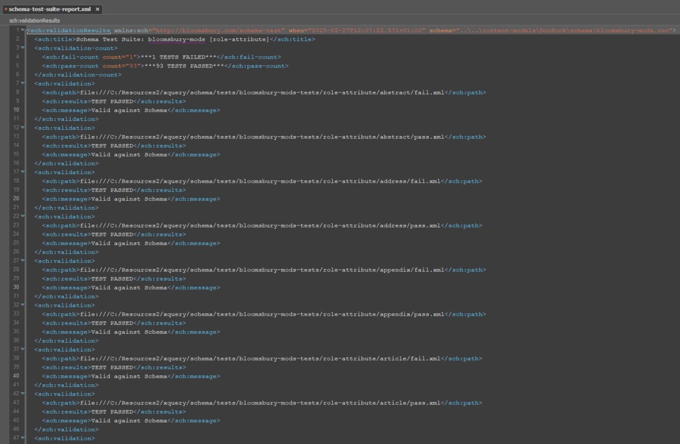
Task: Click "TEST PASSED" result on line 29
Action: click(112, 279)
